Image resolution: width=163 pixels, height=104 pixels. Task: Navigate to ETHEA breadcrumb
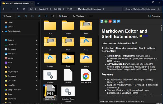click(x=69, y=9)
